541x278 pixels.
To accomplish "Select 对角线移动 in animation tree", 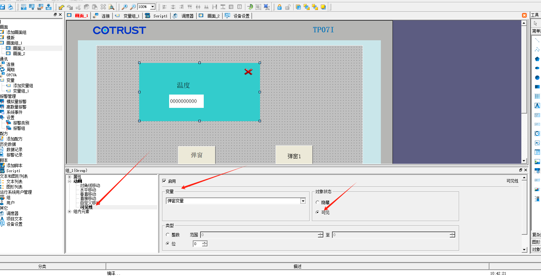I will click(90, 185).
